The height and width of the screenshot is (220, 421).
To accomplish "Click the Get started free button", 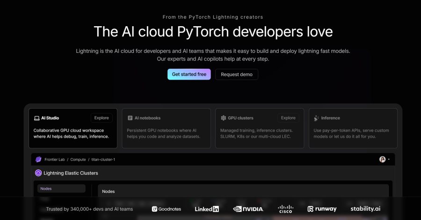I will pos(189,74).
